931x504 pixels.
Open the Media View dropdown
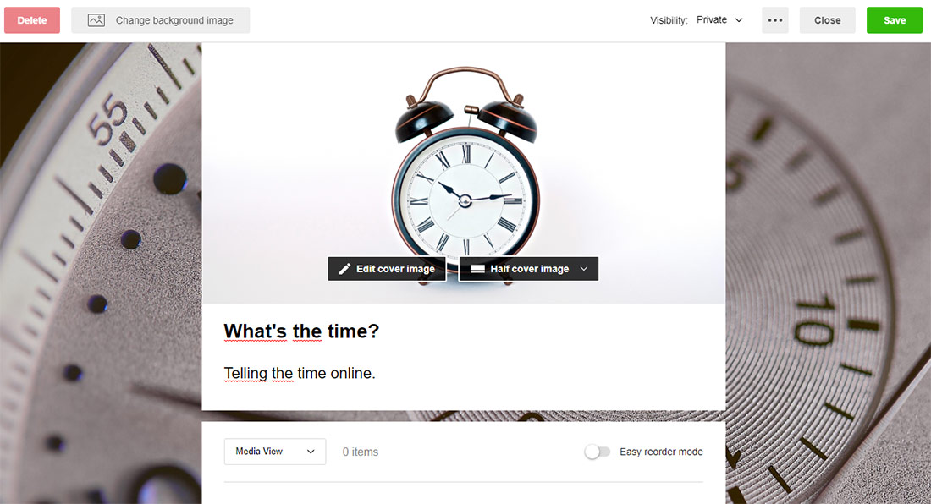click(x=275, y=452)
